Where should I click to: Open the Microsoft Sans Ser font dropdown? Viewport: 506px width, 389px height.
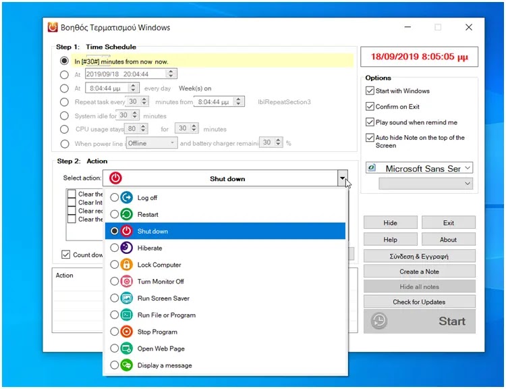[x=468, y=168]
